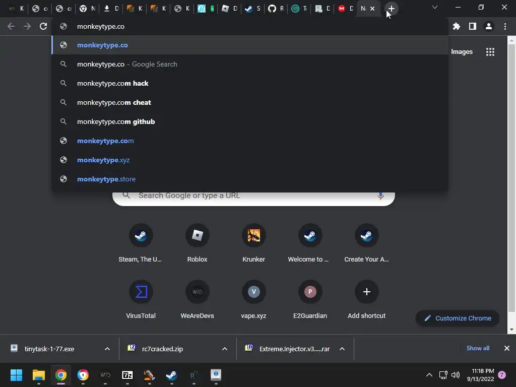Open the tinytask-1-77.exe download
Image resolution: width=516 pixels, height=387 pixels.
coord(50,349)
